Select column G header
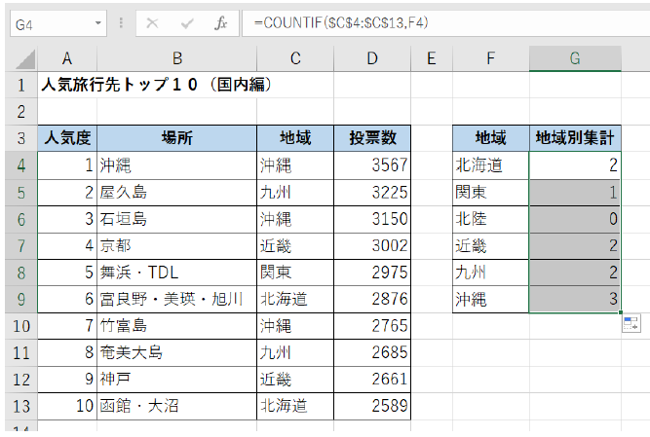 pyautogui.click(x=575, y=59)
